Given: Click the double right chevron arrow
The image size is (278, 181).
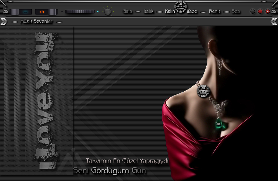Looking at the screenshot, I should 4,21.
